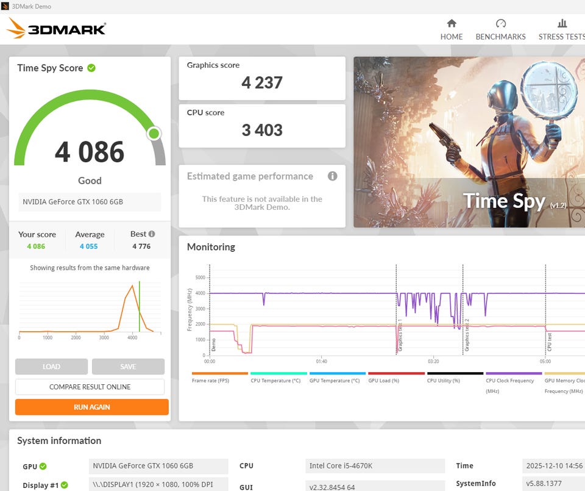Screen dimensions: 585x491
Task: Click 'Showing results from the same hardware' text
Action: 90,268
